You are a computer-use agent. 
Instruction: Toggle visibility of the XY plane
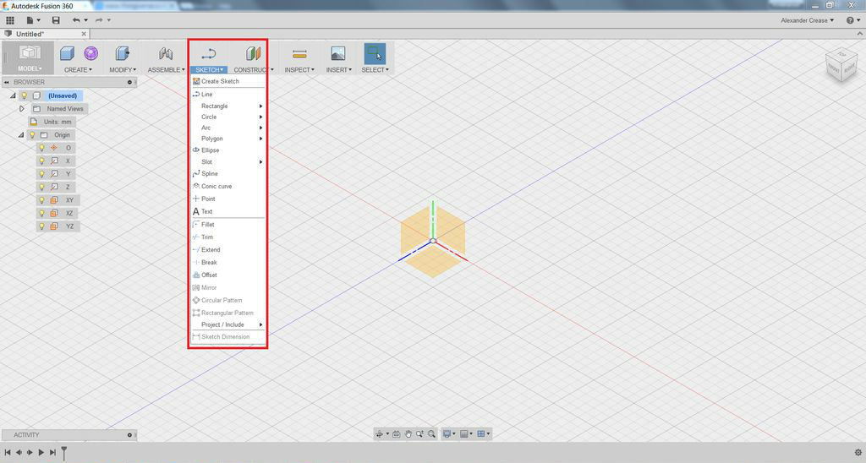[x=41, y=199]
